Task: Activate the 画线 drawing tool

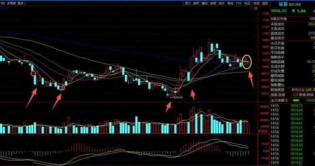Action: click(230, 3)
